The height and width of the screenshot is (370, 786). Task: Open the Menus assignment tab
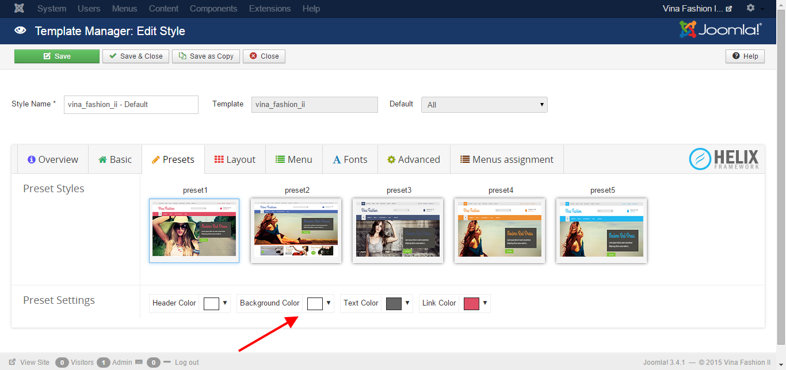[x=506, y=159]
